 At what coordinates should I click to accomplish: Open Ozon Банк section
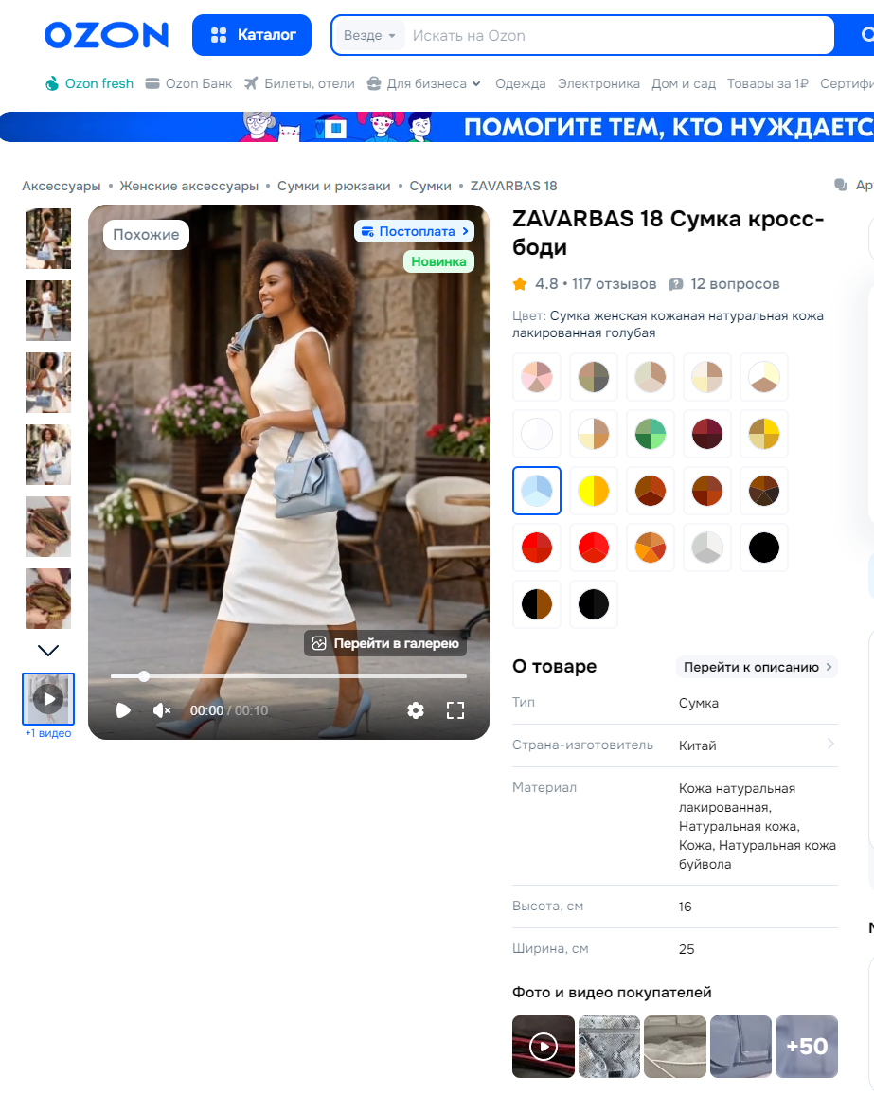(188, 83)
